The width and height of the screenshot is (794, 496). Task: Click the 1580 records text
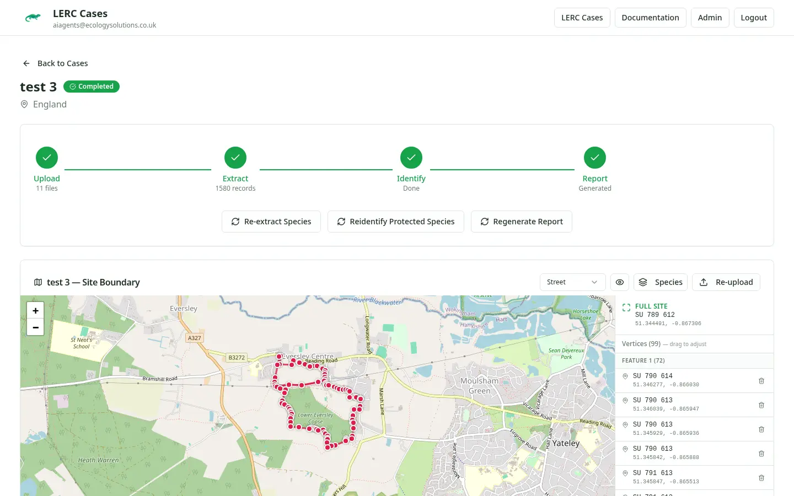(235, 188)
